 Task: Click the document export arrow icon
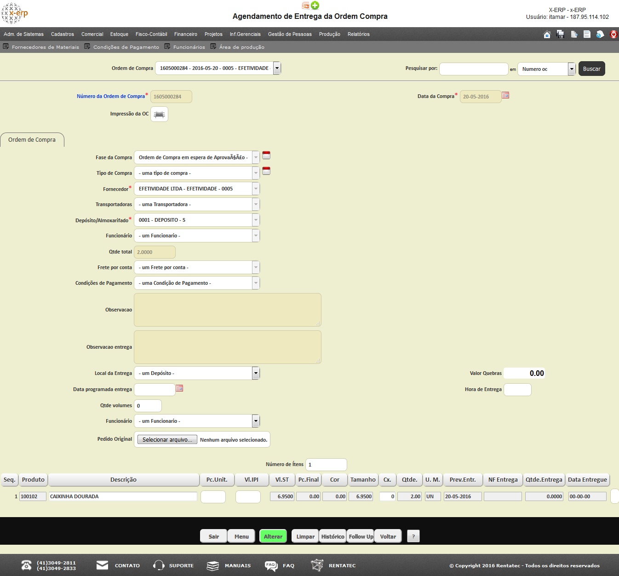click(574, 34)
